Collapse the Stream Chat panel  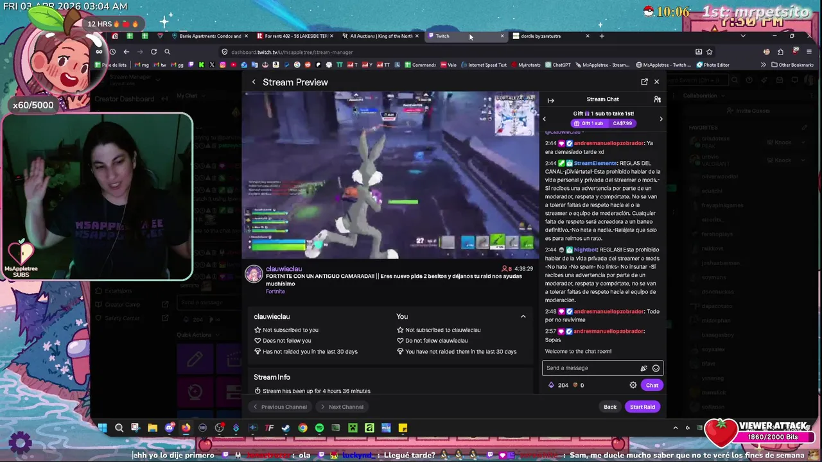(x=550, y=100)
